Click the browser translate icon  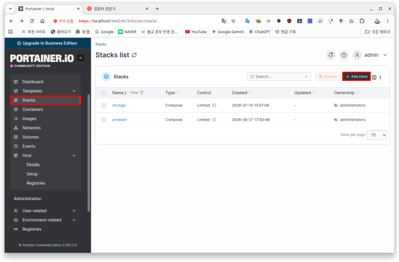(x=224, y=21)
